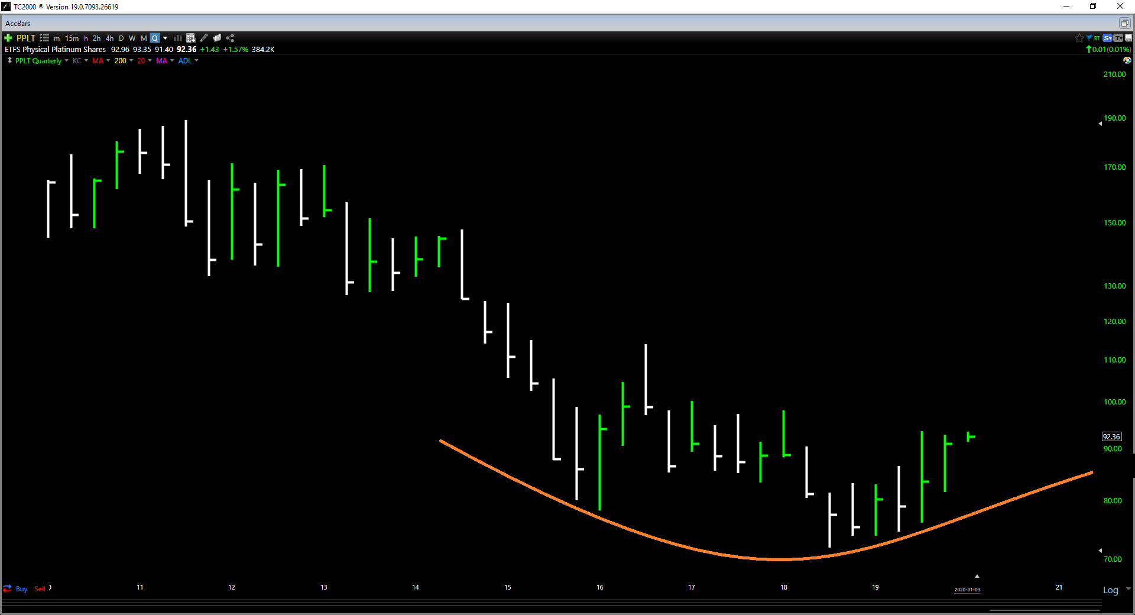Click the 384.2K volume value

263,50
